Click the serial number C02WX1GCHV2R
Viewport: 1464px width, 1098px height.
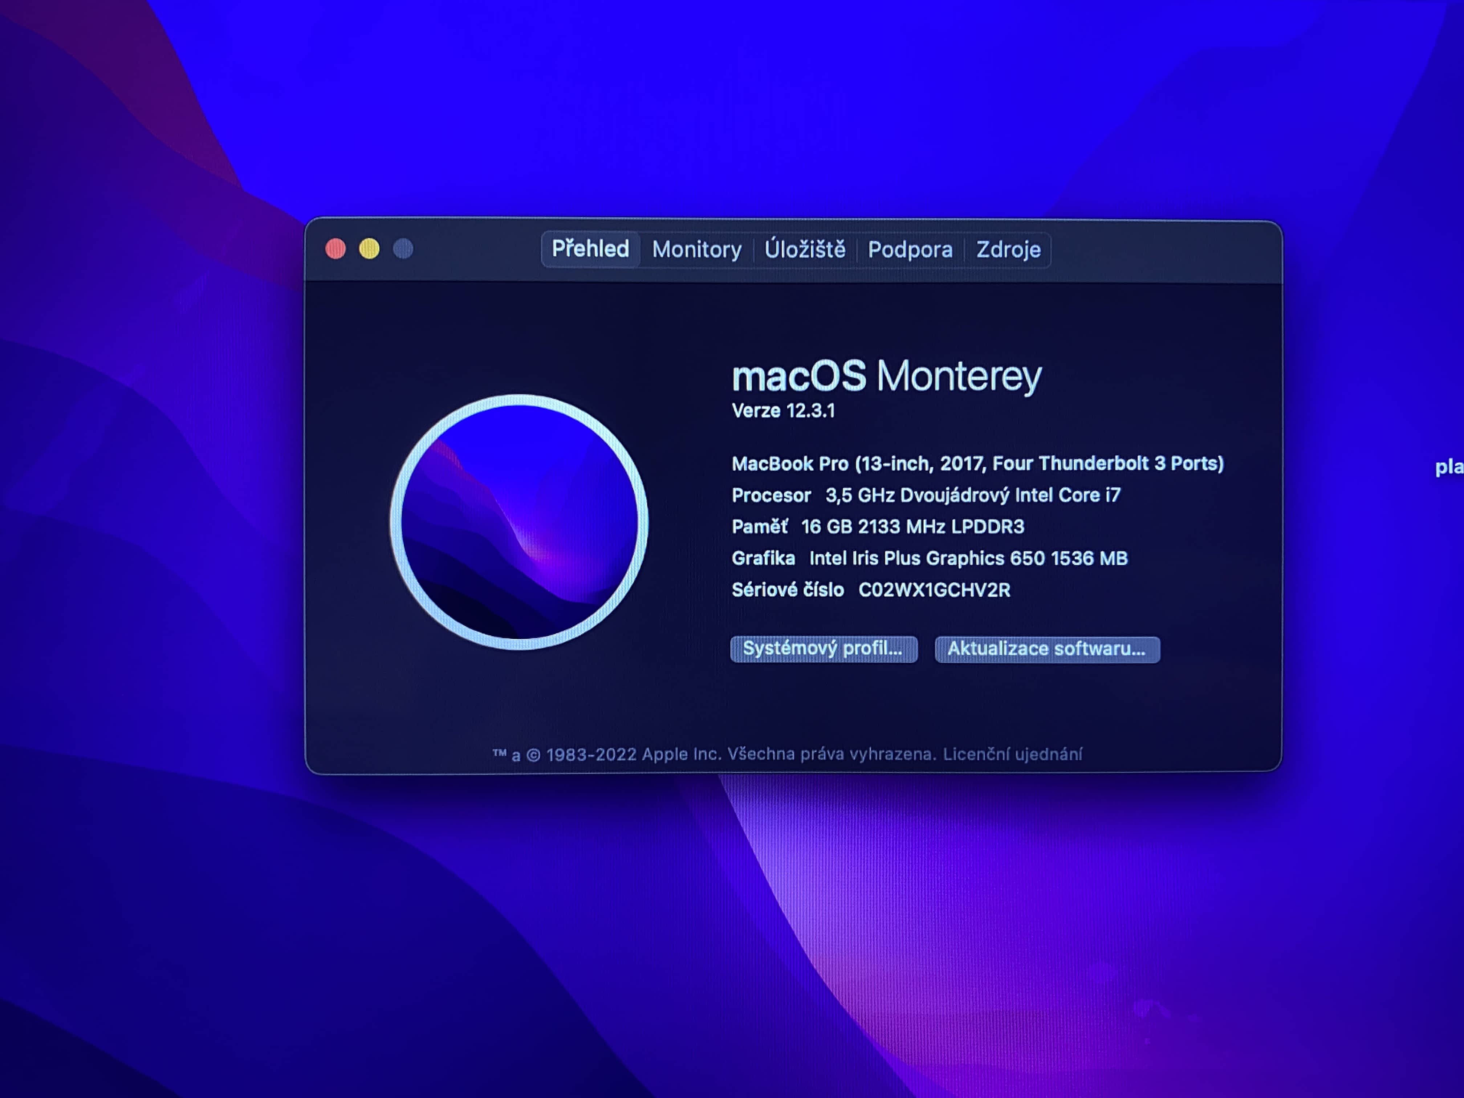pos(934,590)
